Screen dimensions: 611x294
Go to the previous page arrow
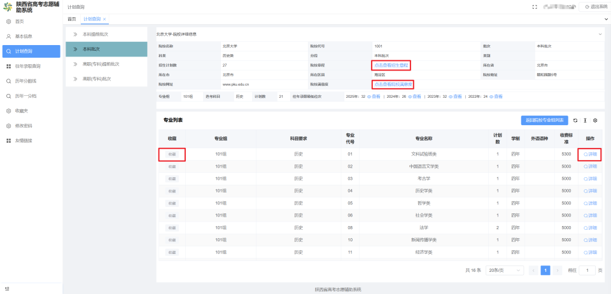[x=534, y=271]
